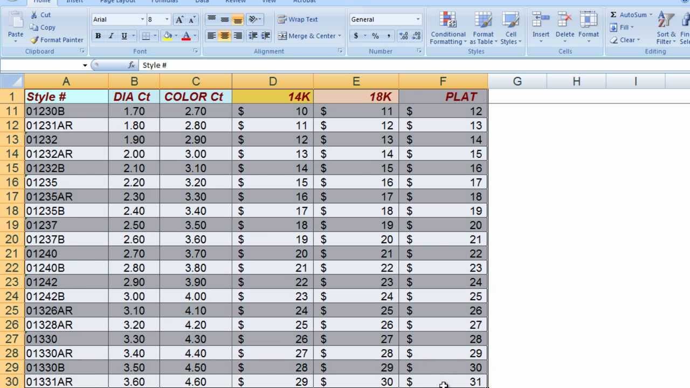Click the text orientation icon
Viewport: 690px width, 388px height.
click(253, 19)
